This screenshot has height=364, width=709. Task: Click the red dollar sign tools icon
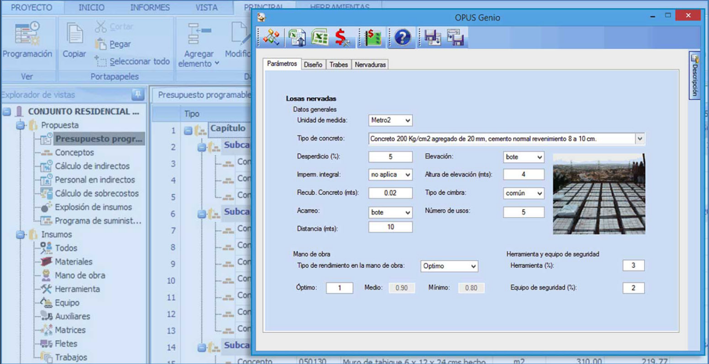click(342, 38)
